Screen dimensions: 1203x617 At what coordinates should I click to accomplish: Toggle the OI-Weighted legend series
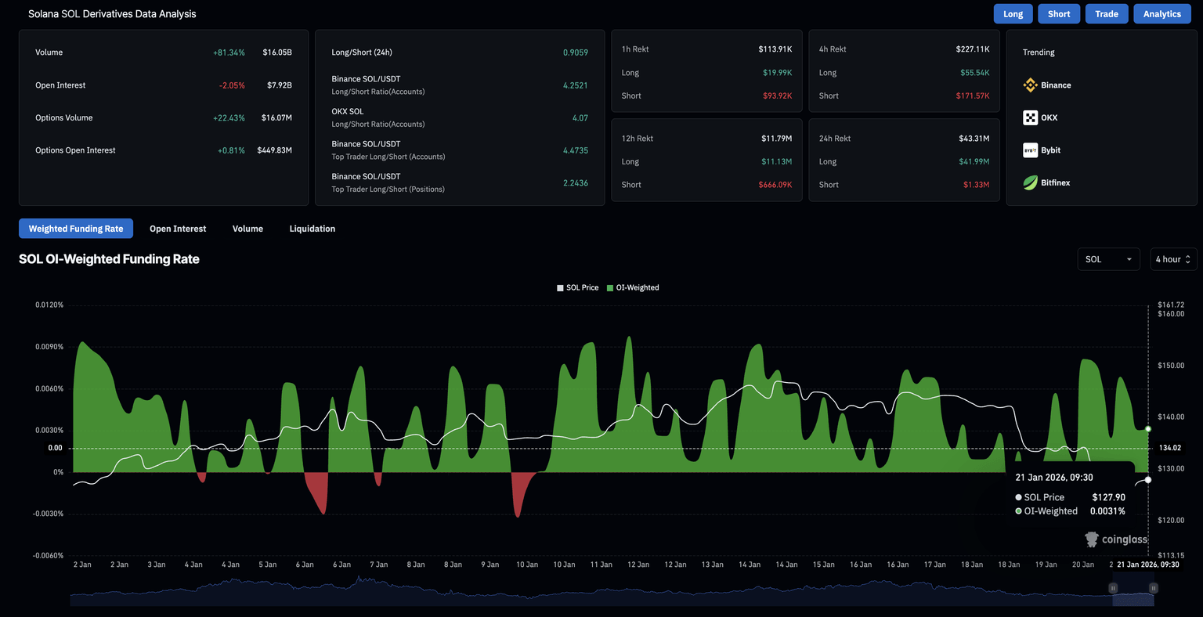pyautogui.click(x=633, y=287)
